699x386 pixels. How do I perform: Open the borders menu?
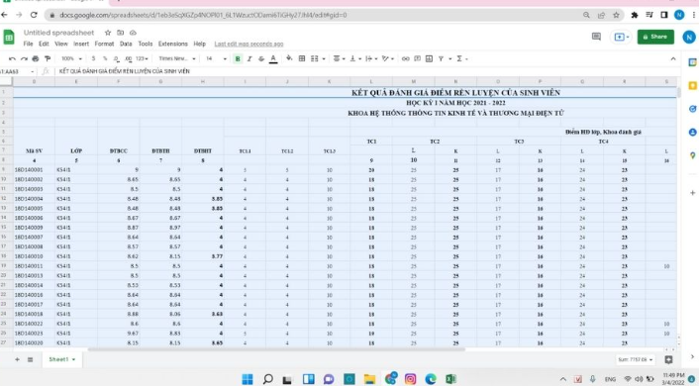point(302,58)
